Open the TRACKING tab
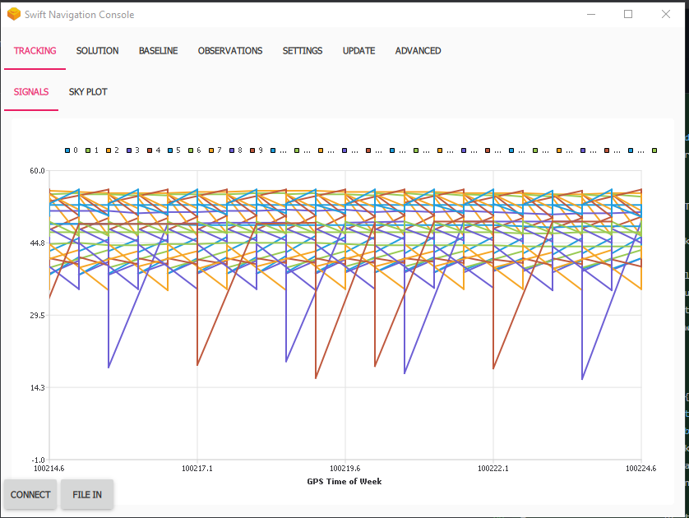 [x=35, y=51]
